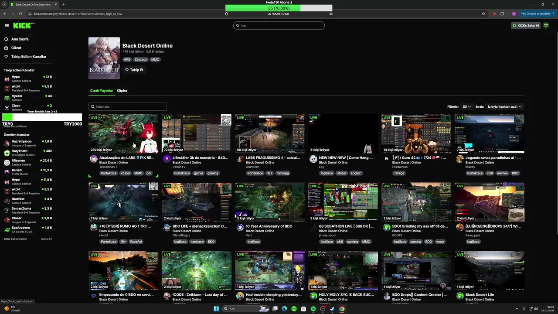The image size is (558, 314).
Task: Open the taskbar clock and date
Action: click(x=547, y=309)
